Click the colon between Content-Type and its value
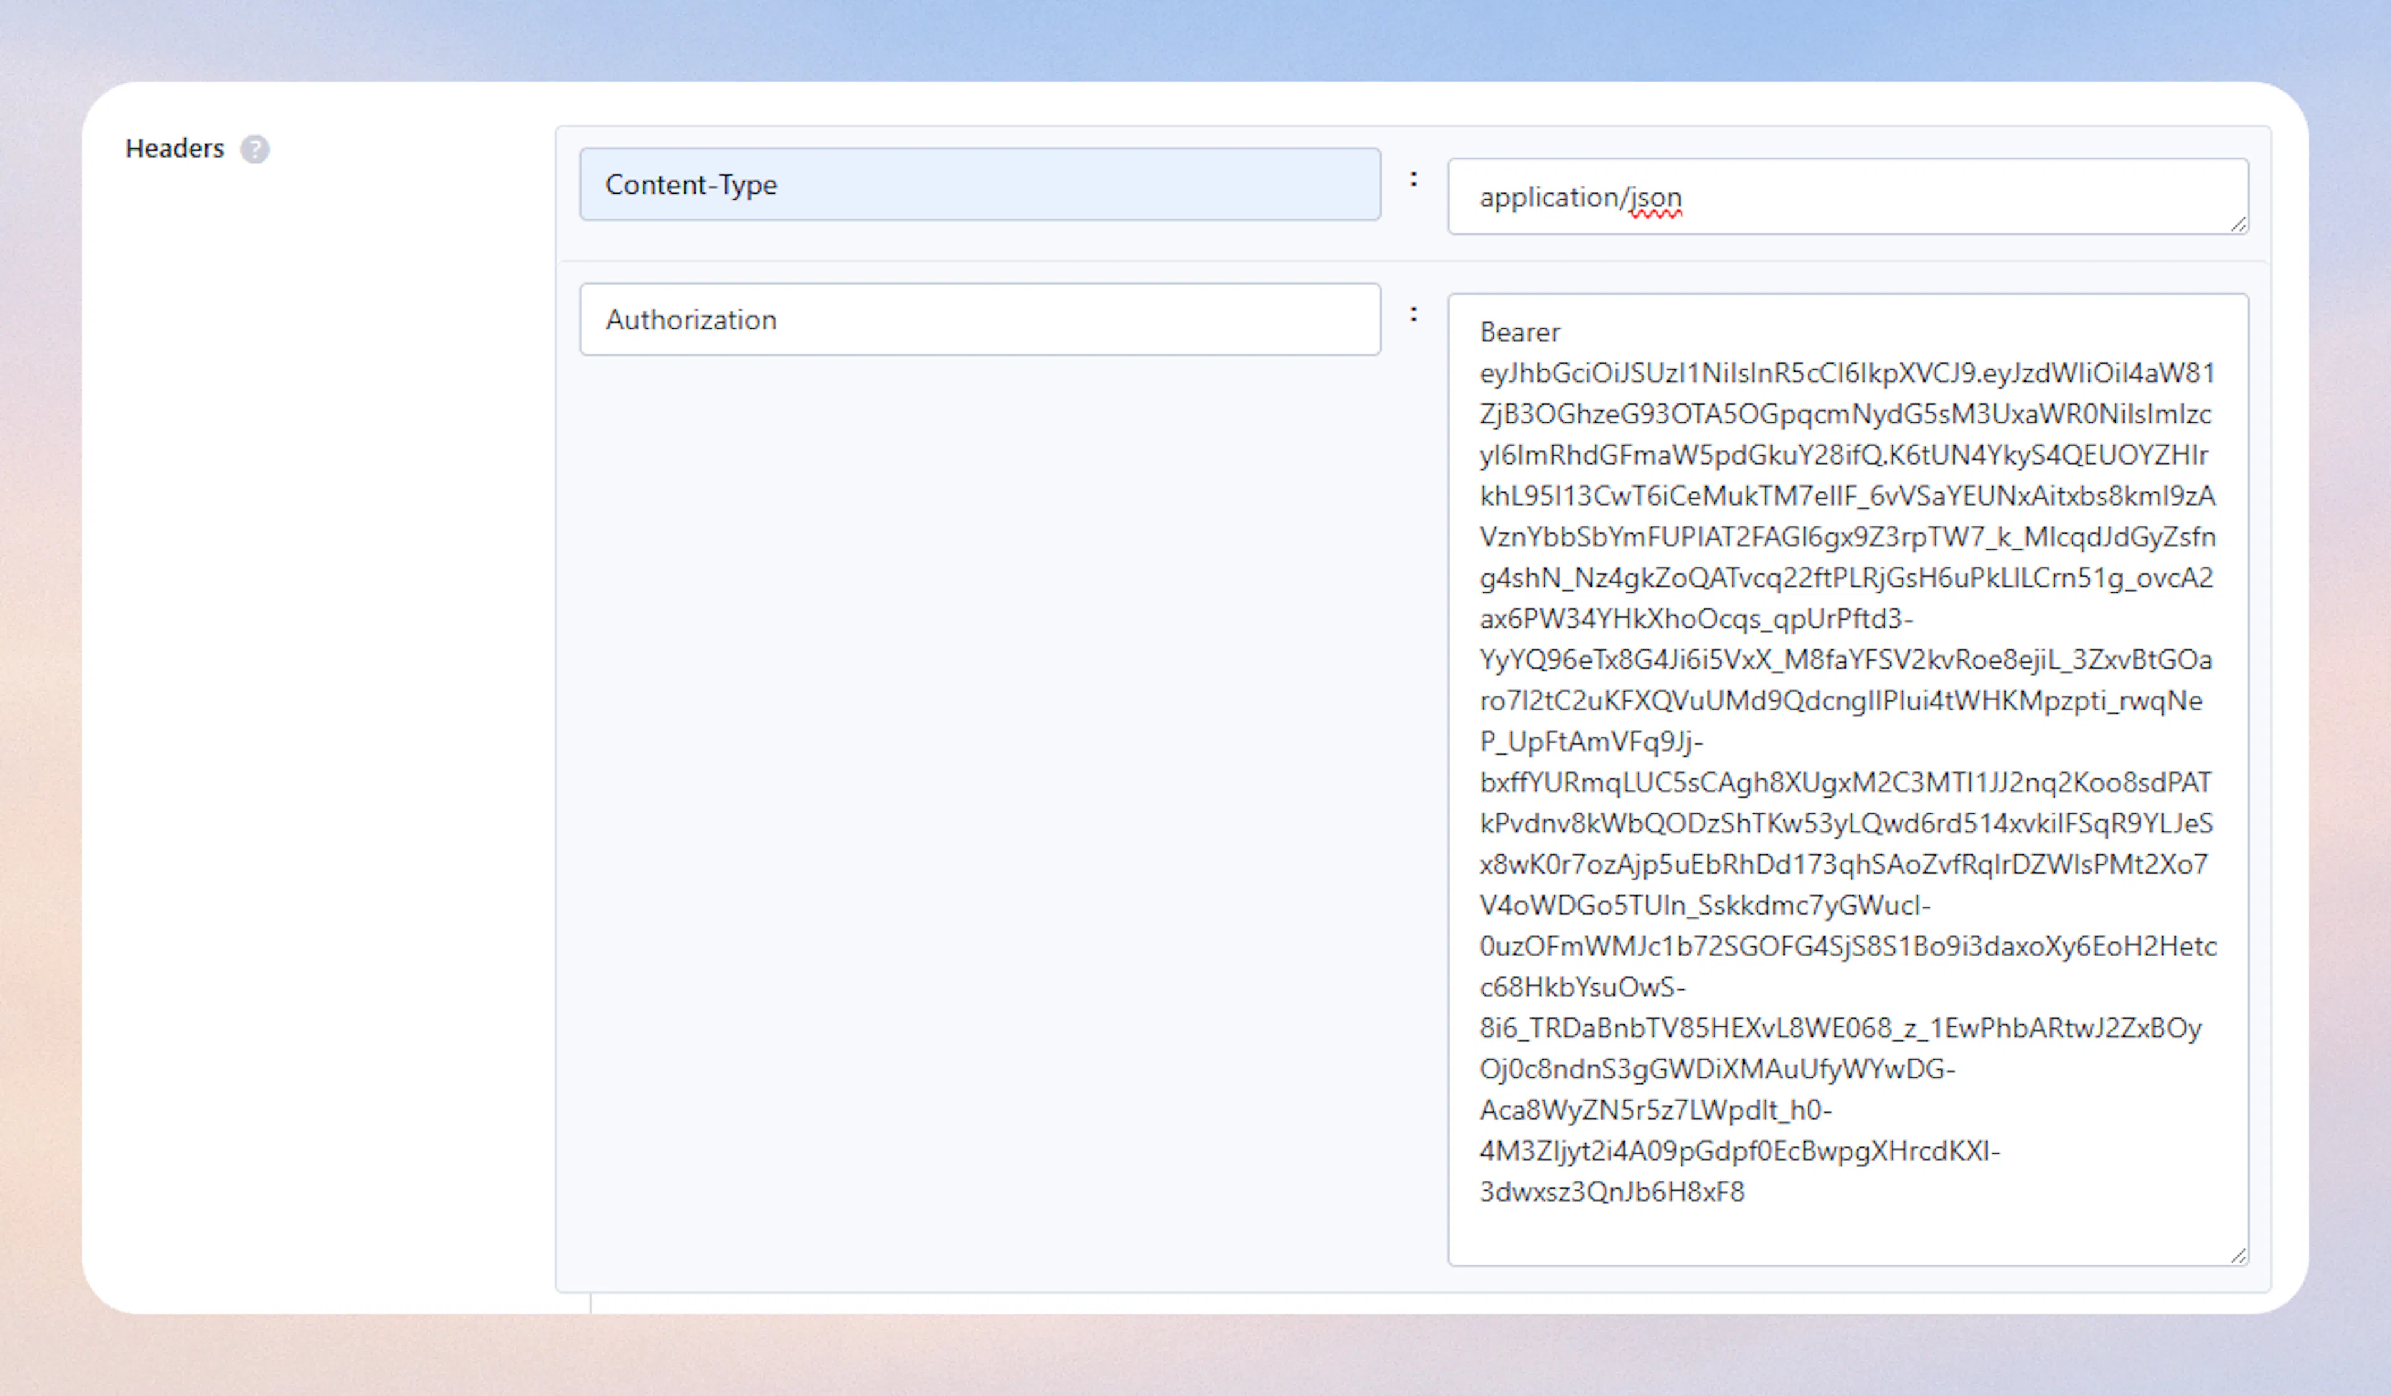The width and height of the screenshot is (2391, 1396). point(1413,179)
